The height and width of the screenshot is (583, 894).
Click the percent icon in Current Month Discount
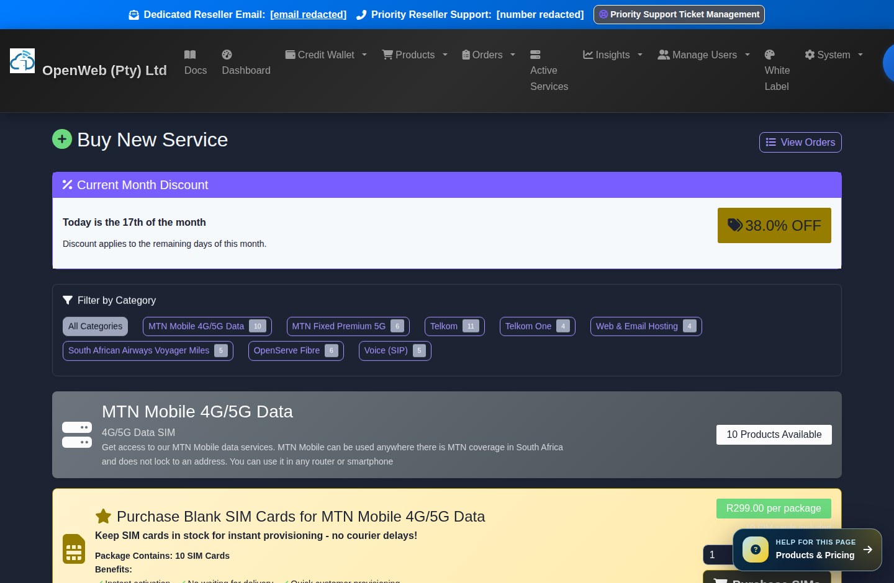click(x=67, y=184)
